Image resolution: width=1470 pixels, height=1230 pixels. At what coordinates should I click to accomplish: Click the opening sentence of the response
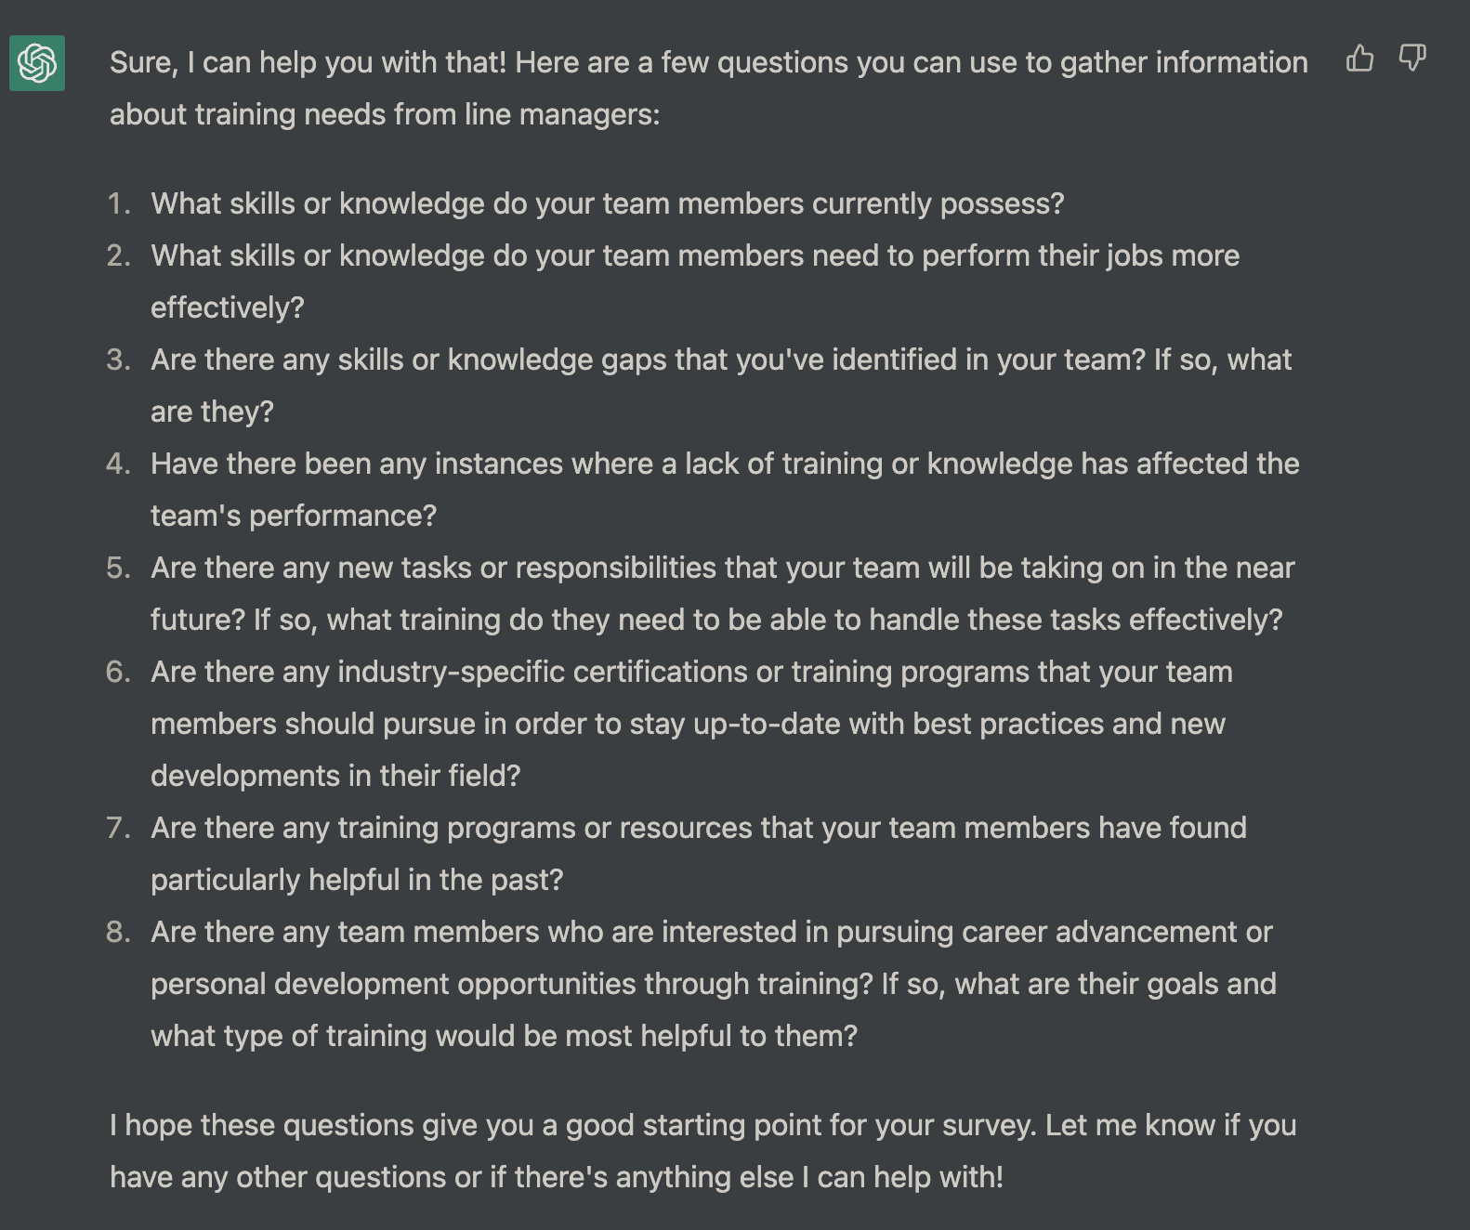coord(709,62)
